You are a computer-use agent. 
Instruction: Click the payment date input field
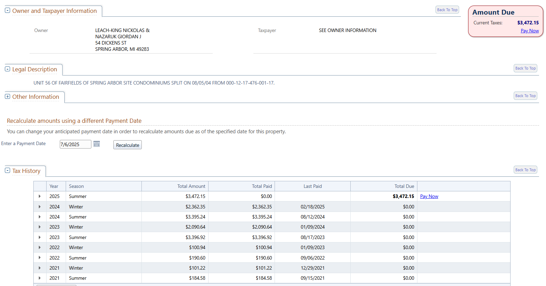coord(75,144)
